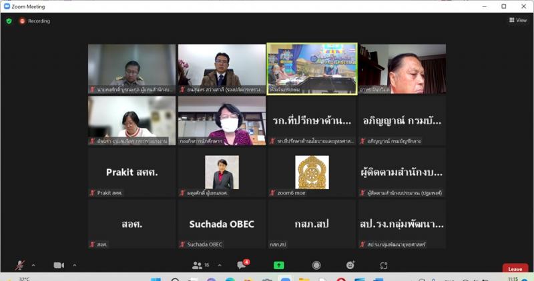Screen dimensions: 534x281
Task: Unmute the microphone in the Zoom toolbar
Action: tap(20, 266)
